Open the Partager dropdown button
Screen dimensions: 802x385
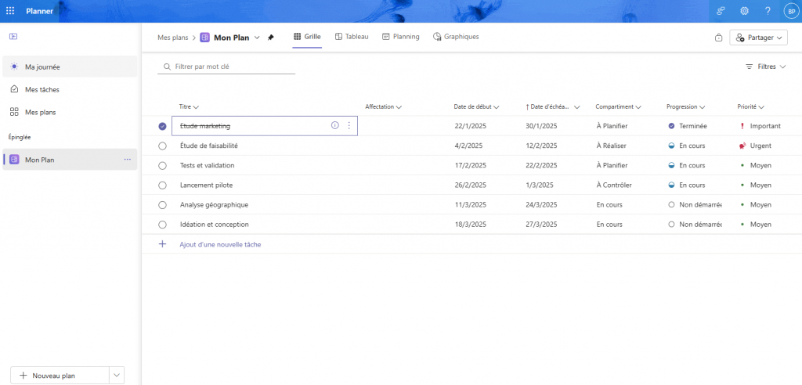758,38
